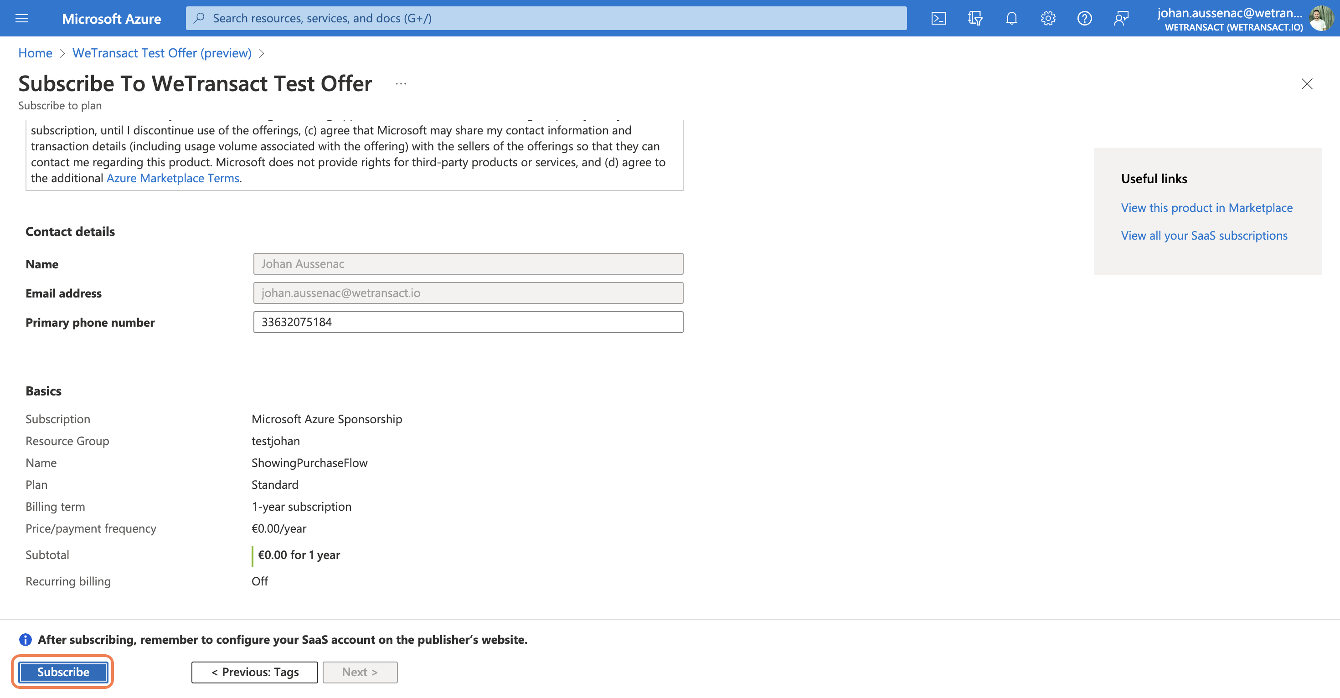The image size is (1340, 698).
Task: Click the Subscribe button
Action: point(63,672)
